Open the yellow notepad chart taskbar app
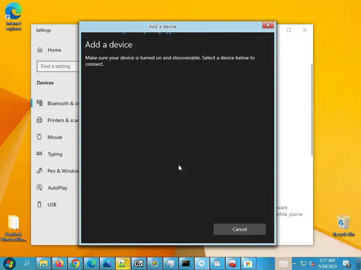This screenshot has height=270, width=361. click(123, 263)
